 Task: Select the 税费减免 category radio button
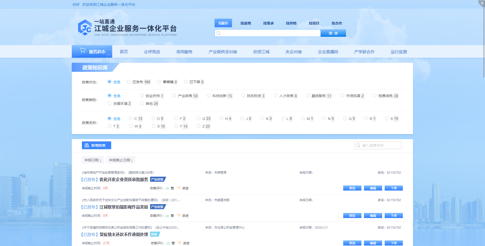click(375, 96)
